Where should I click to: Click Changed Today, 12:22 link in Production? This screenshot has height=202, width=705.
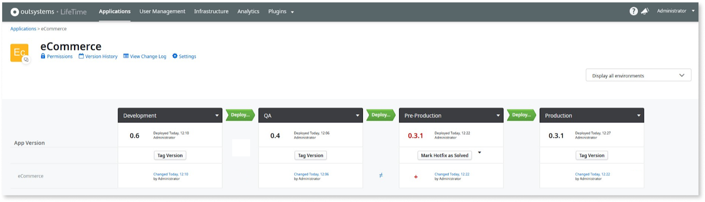click(x=592, y=174)
